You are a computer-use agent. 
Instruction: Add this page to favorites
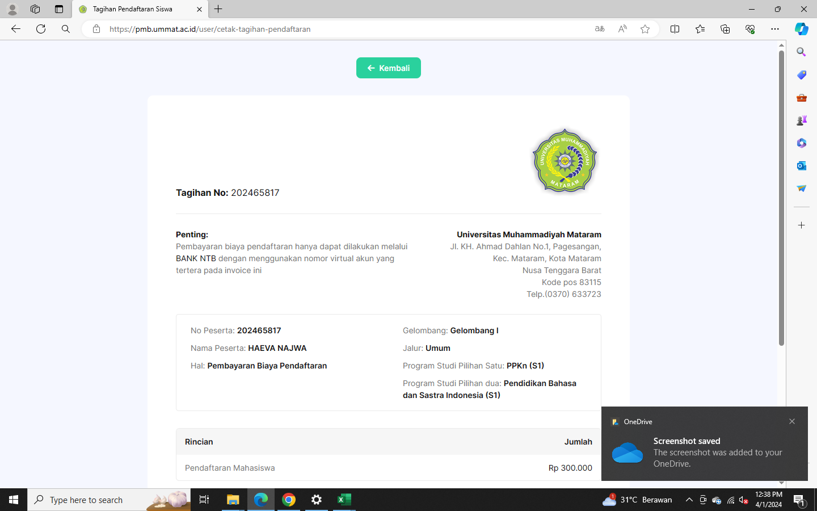click(645, 29)
